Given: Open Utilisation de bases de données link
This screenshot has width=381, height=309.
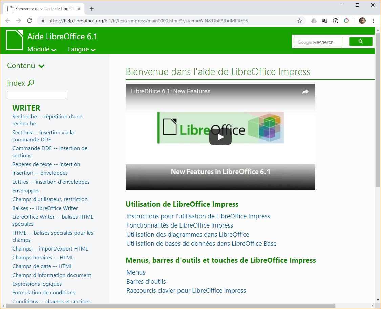Looking at the screenshot, I should (x=202, y=243).
